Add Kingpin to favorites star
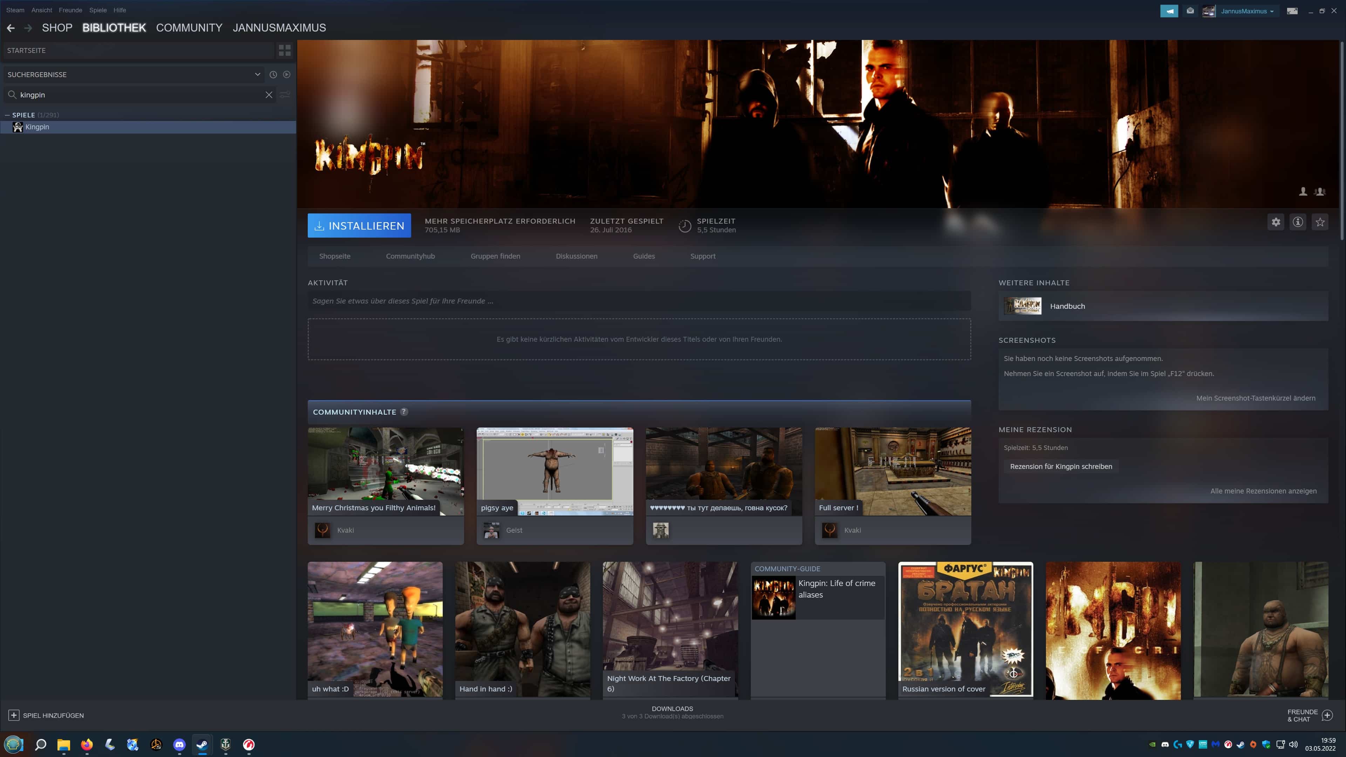The height and width of the screenshot is (757, 1346). (x=1320, y=222)
